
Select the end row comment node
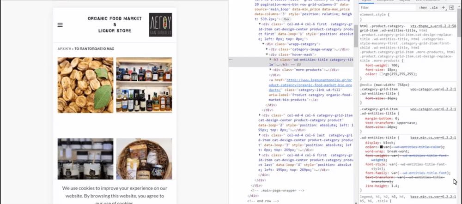pyautogui.click(x=263, y=201)
